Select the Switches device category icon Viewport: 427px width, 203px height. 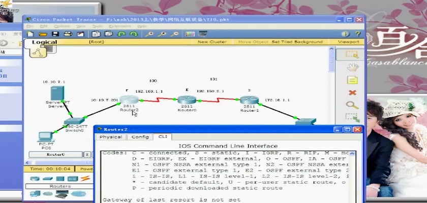[47, 179]
